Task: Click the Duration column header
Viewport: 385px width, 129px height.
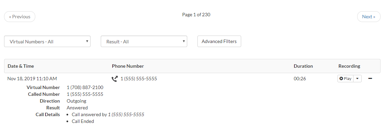Action: (x=303, y=66)
